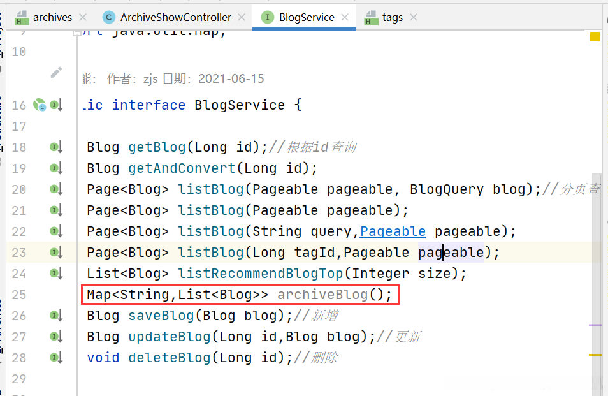Viewport: 608px width, 396px height.
Task: Switch to the ArchiveShowController tab
Action: (x=175, y=17)
